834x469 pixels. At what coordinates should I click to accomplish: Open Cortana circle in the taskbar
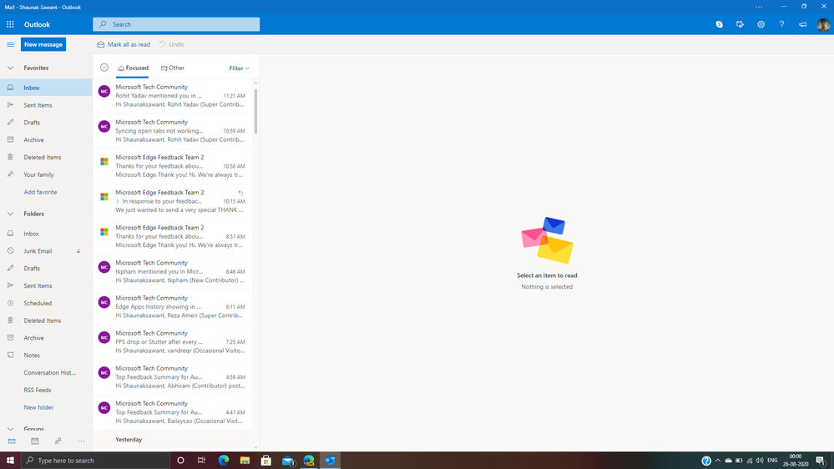[x=180, y=461]
